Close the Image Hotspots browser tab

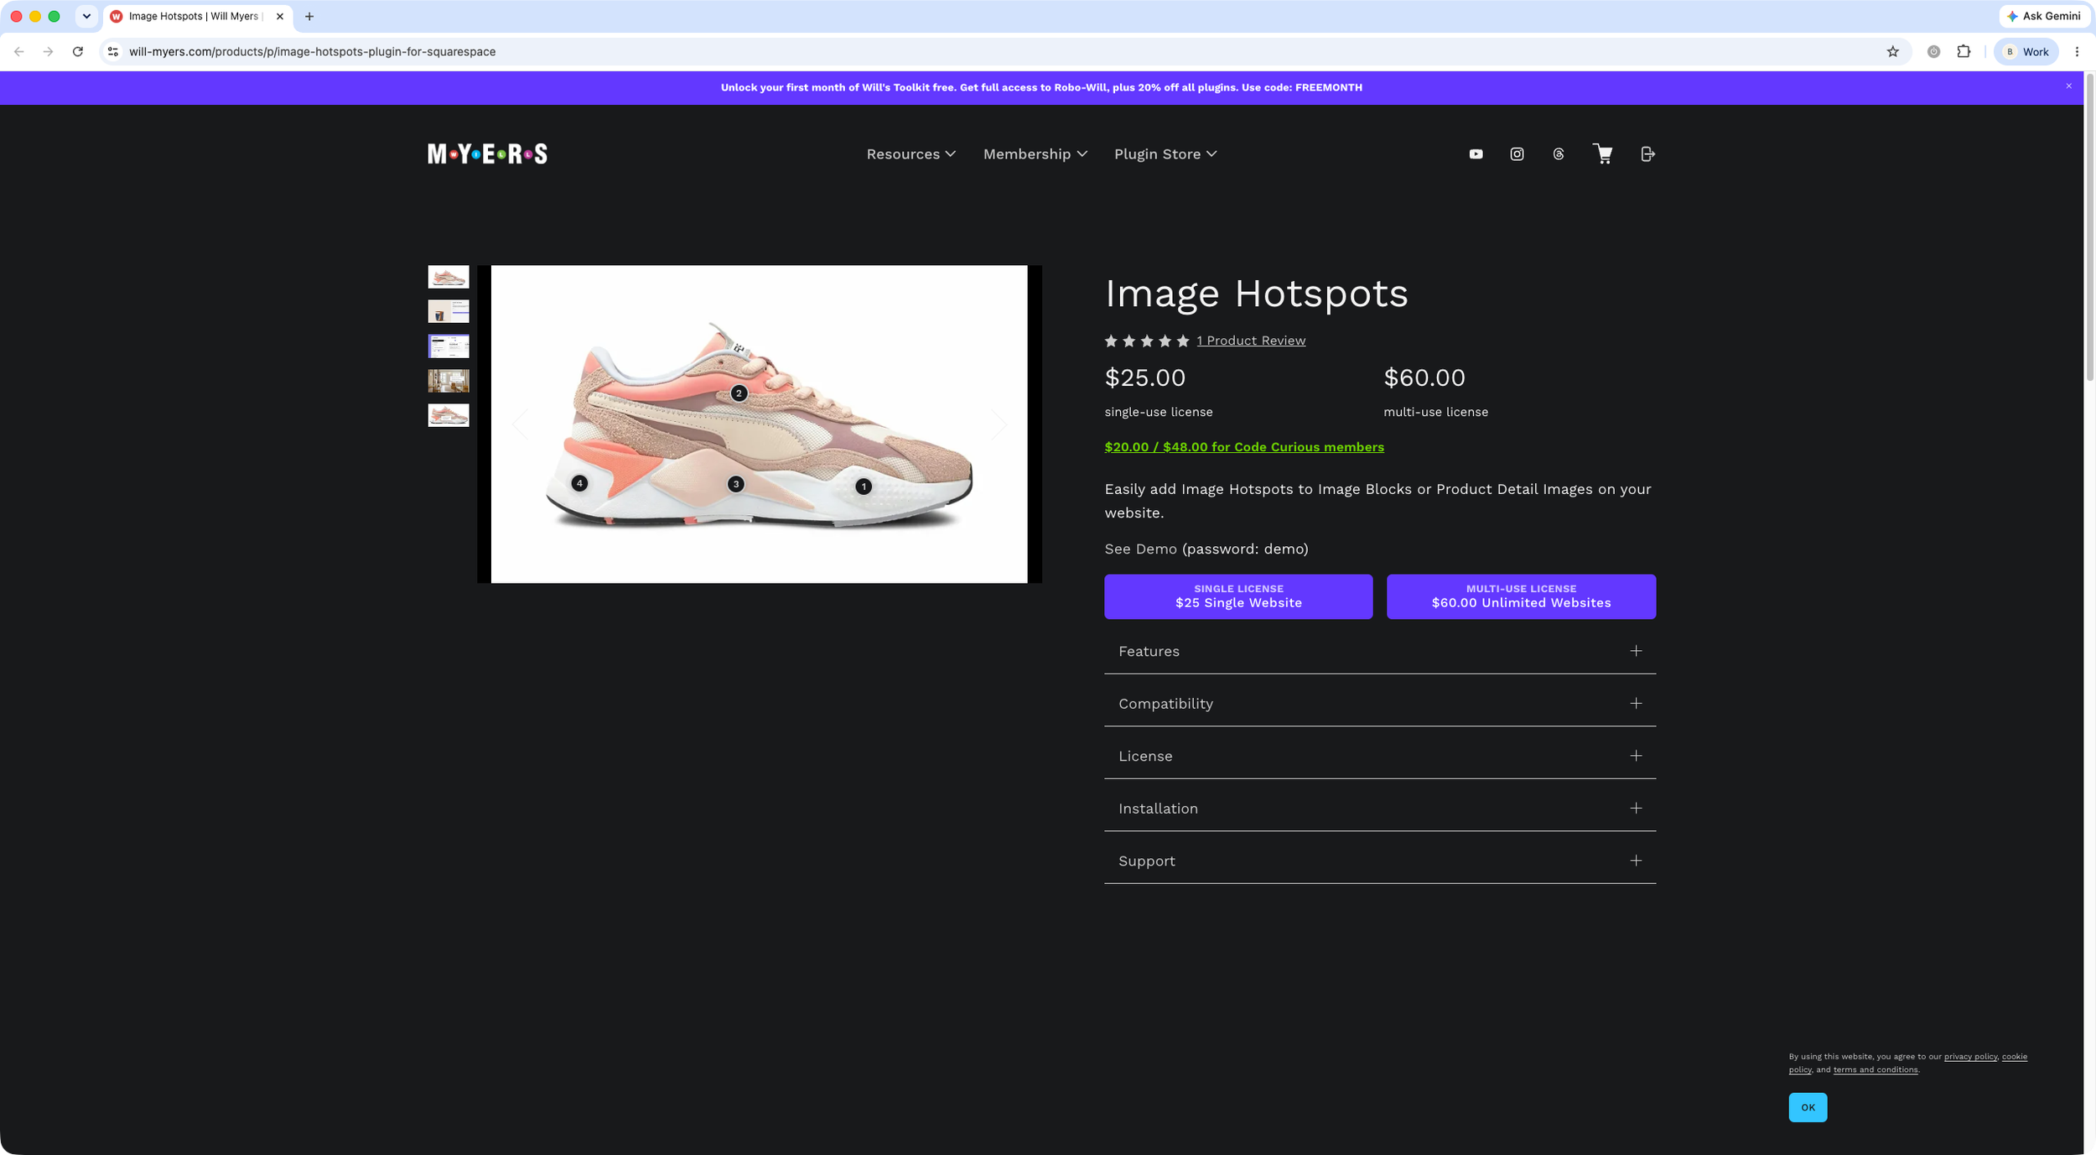280,17
